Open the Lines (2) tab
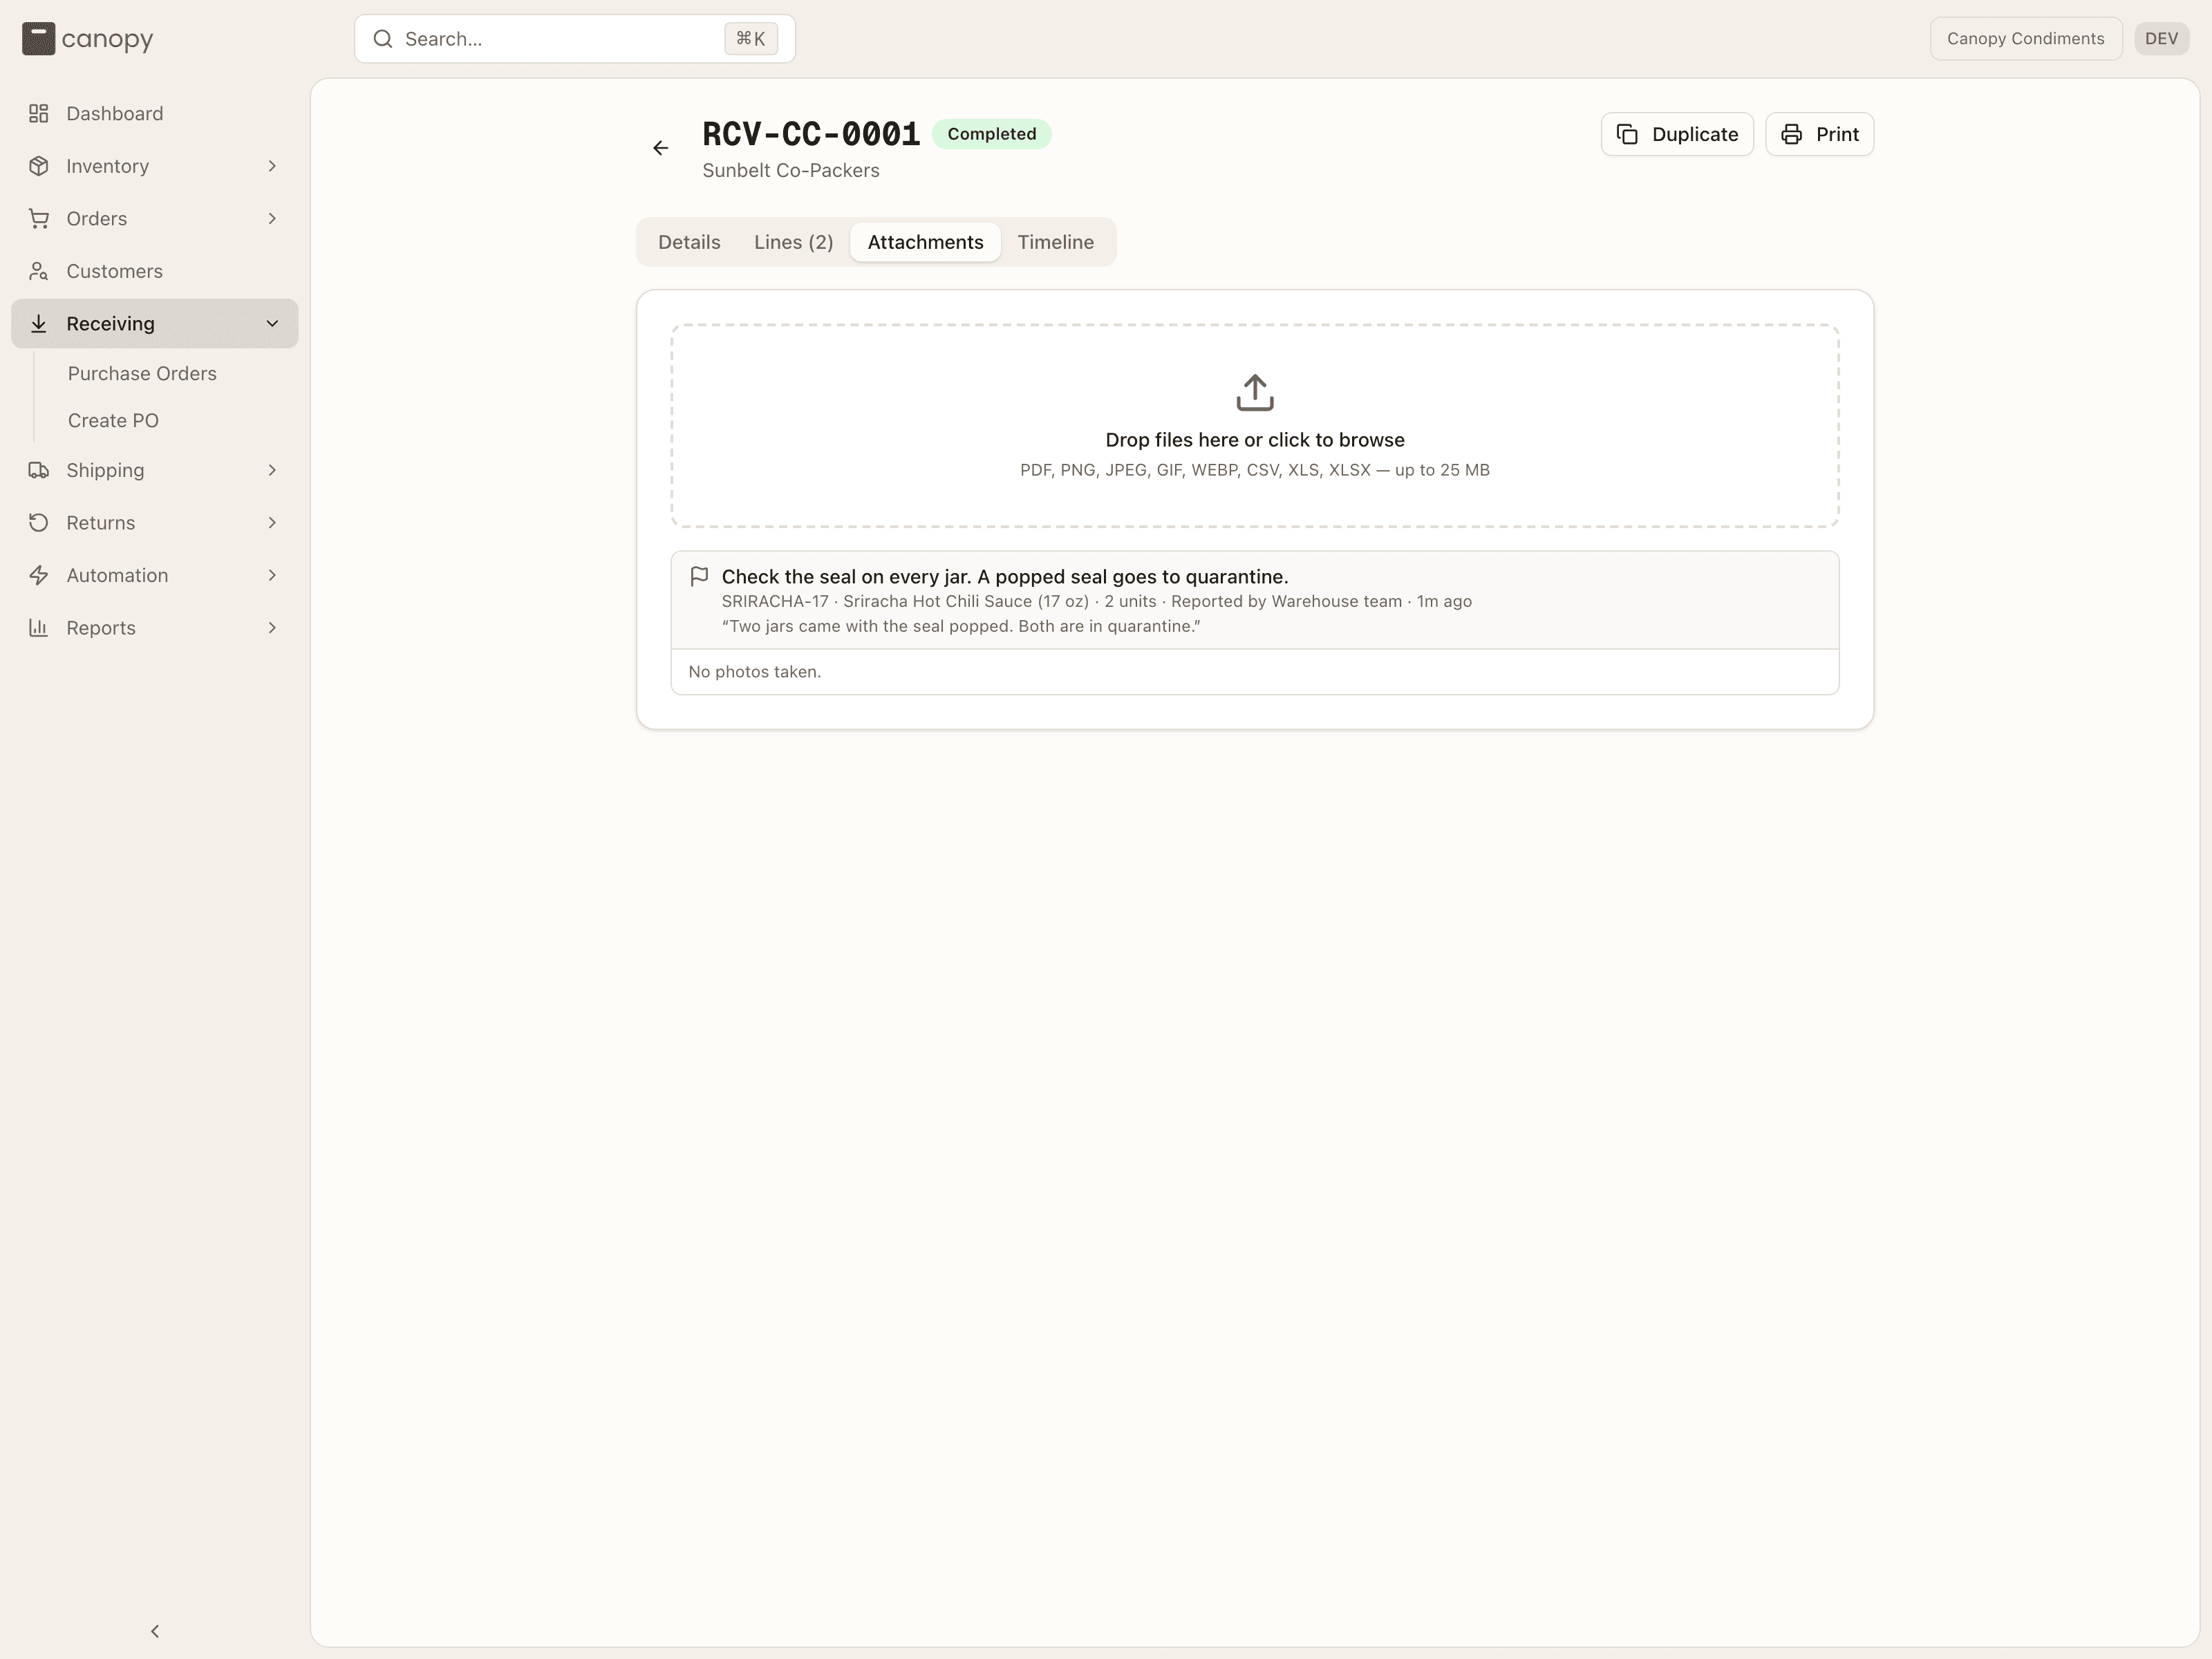This screenshot has width=2212, height=1659. click(x=793, y=242)
